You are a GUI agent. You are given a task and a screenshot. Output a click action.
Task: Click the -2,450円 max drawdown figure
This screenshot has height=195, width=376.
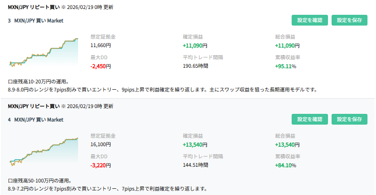(101, 66)
